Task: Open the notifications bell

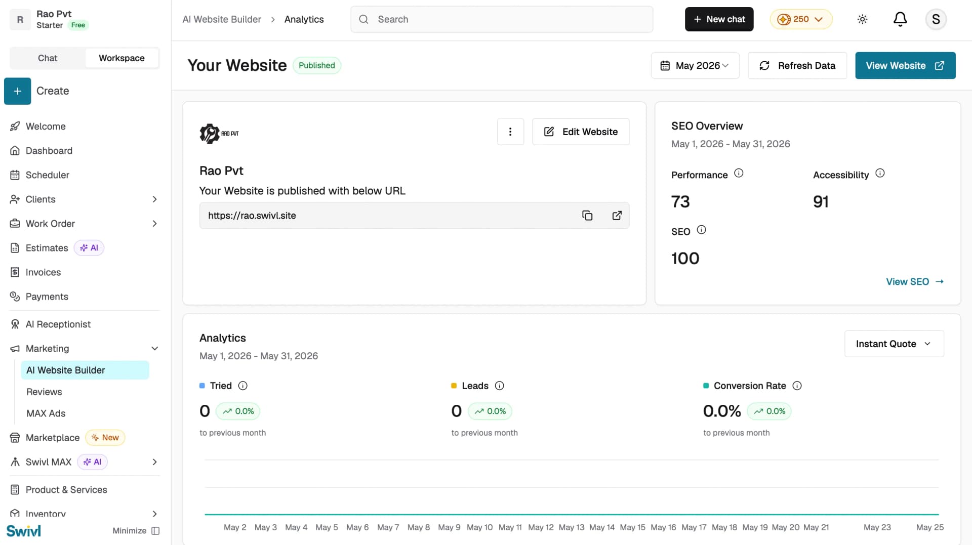Action: pyautogui.click(x=900, y=19)
